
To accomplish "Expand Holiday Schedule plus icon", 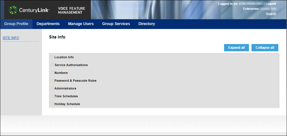I will tap(52, 104).
